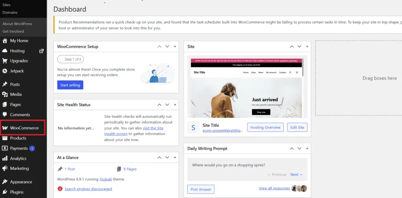Click the Analytics bar chart icon
402x198 pixels.
(x=5, y=158)
